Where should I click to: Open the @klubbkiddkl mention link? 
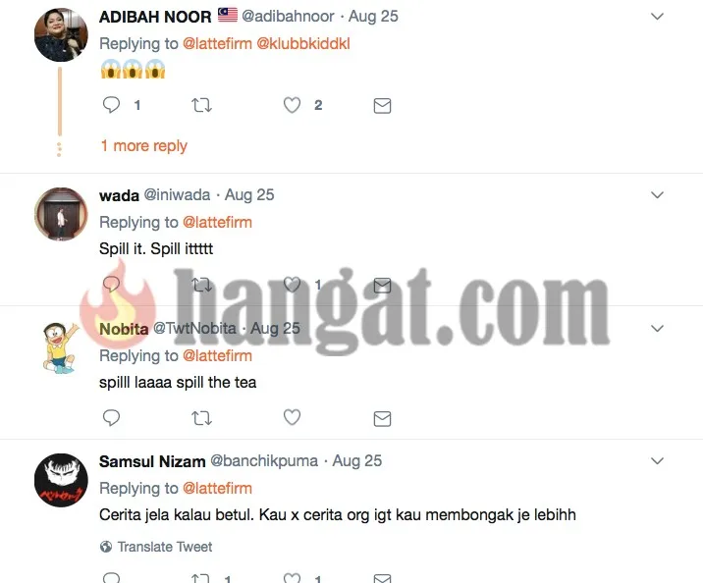(x=303, y=43)
